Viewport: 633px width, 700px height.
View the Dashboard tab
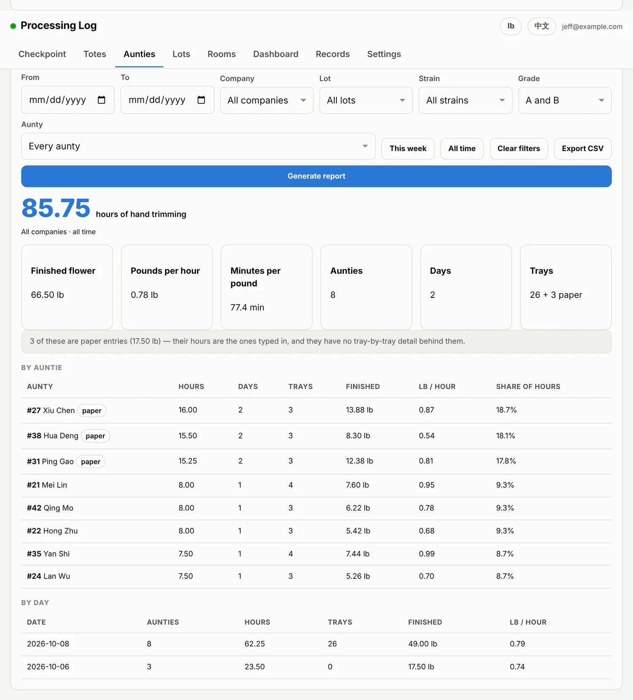[x=276, y=54]
